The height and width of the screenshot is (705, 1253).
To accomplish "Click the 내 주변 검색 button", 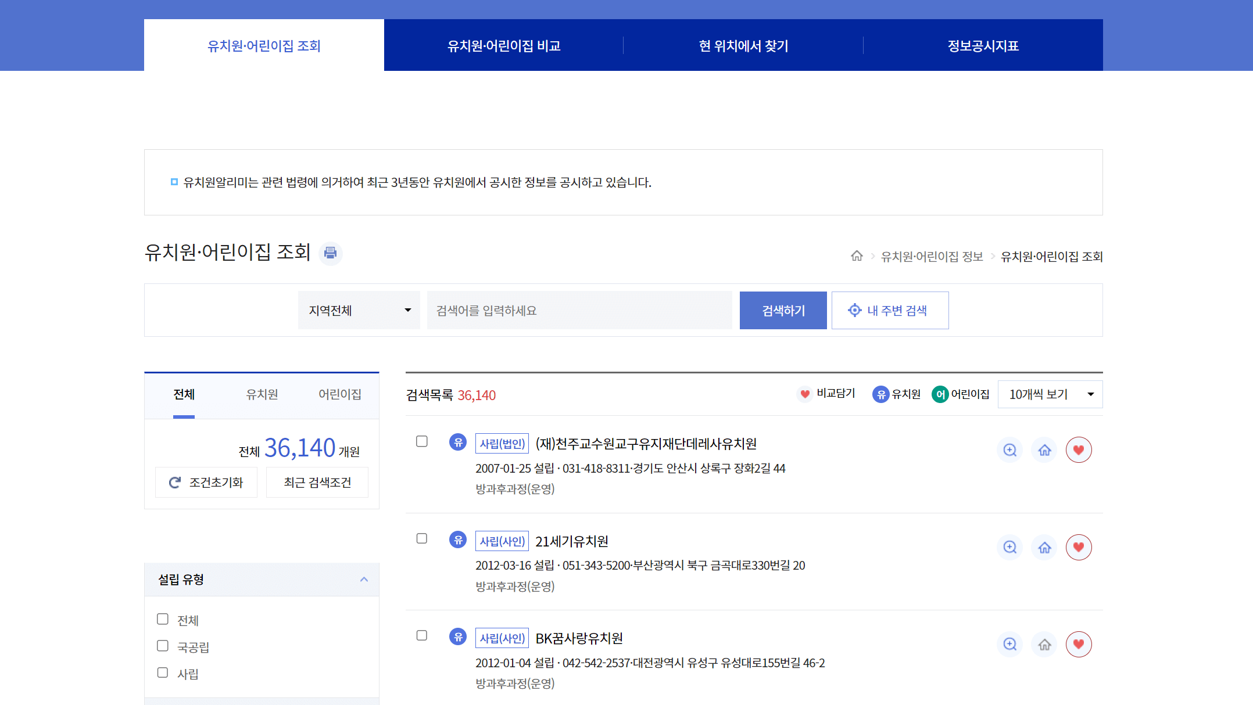I will pos(890,310).
